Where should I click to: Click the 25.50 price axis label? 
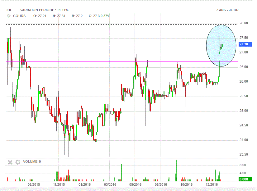(x=244, y=96)
